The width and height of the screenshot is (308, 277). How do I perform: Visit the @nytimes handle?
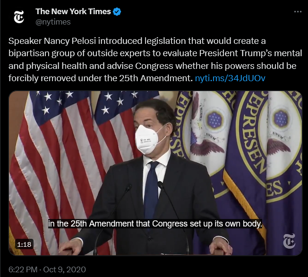pos(53,22)
